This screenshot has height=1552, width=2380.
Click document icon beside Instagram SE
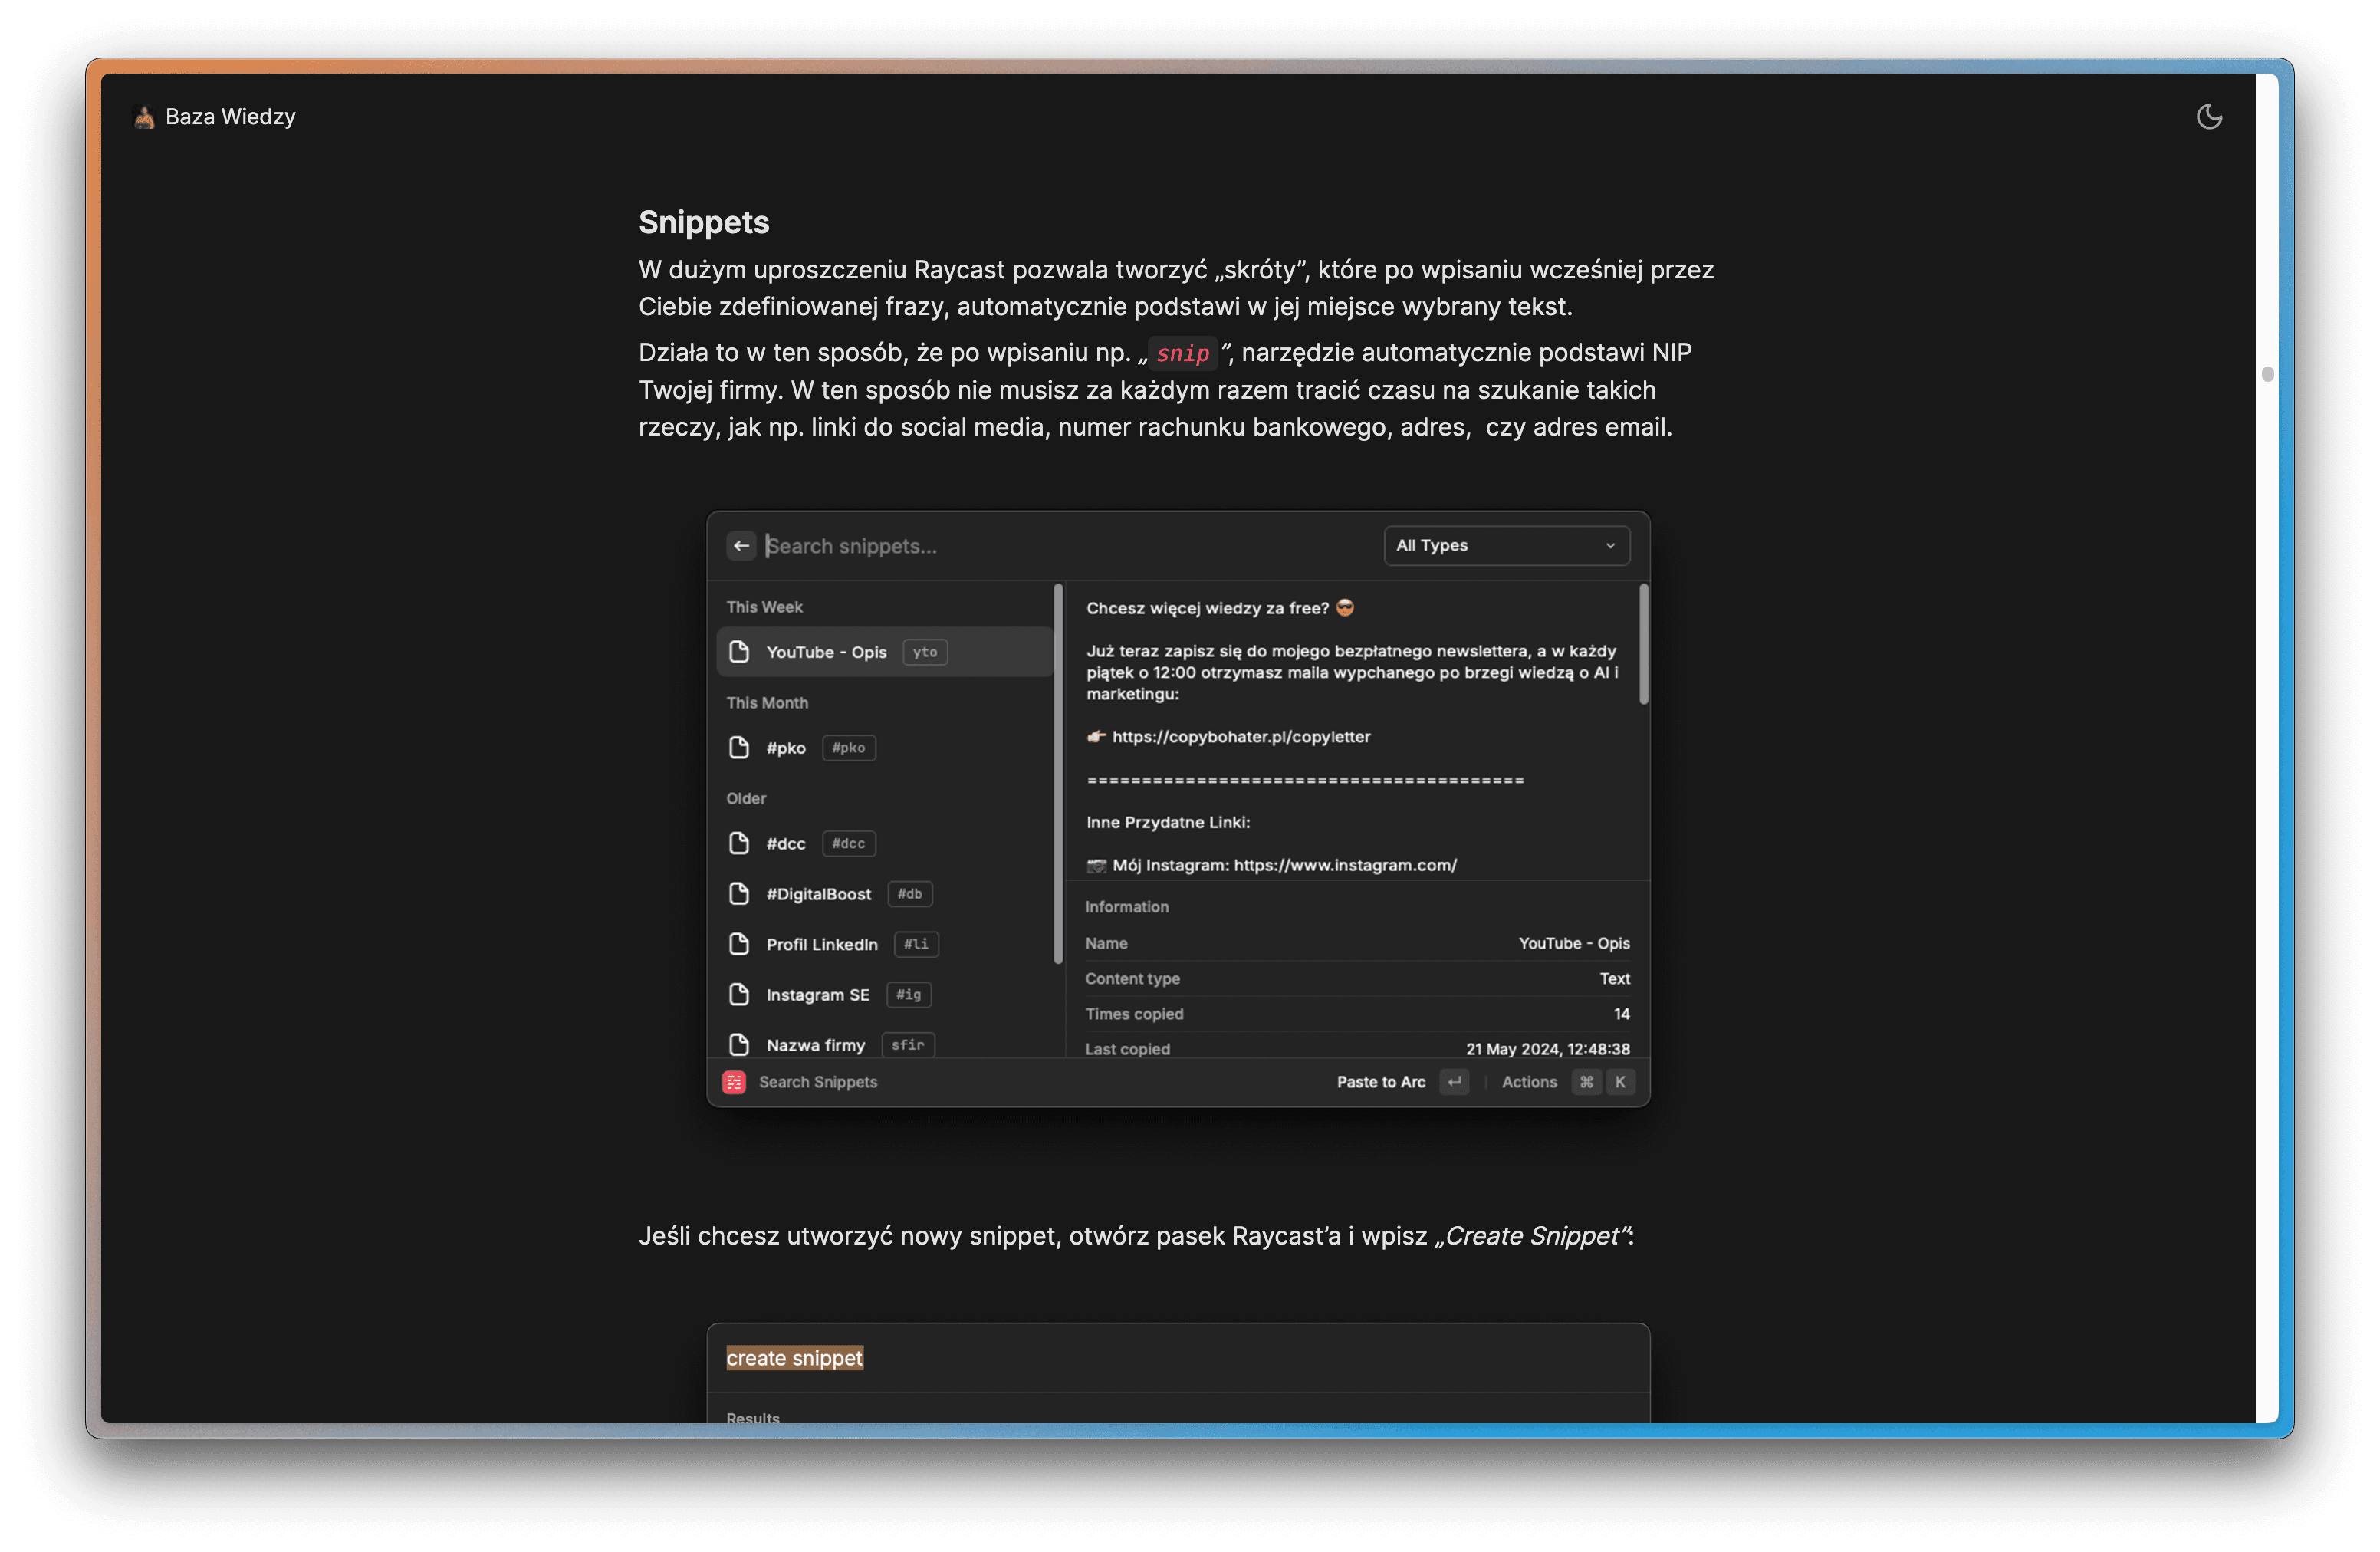[739, 995]
